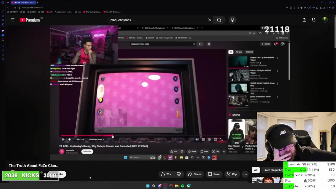The height and width of the screenshot is (189, 336).
Task: Open the GAMES bookmarks folder
Action: 32,12
